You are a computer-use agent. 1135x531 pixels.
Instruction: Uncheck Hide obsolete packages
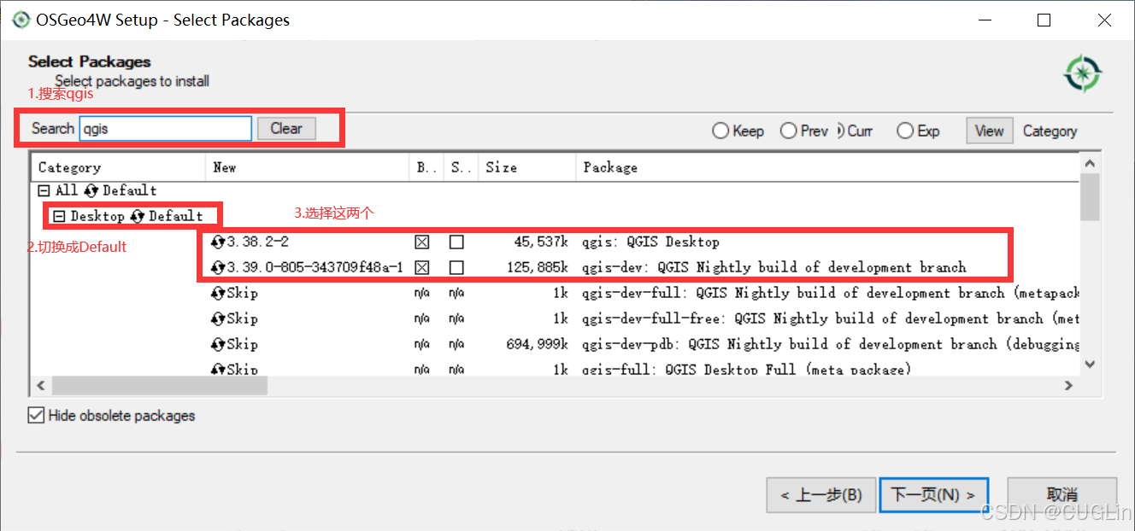point(36,416)
